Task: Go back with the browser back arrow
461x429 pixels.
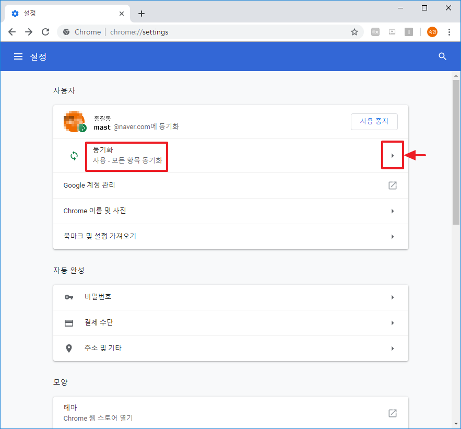Action: coord(12,32)
